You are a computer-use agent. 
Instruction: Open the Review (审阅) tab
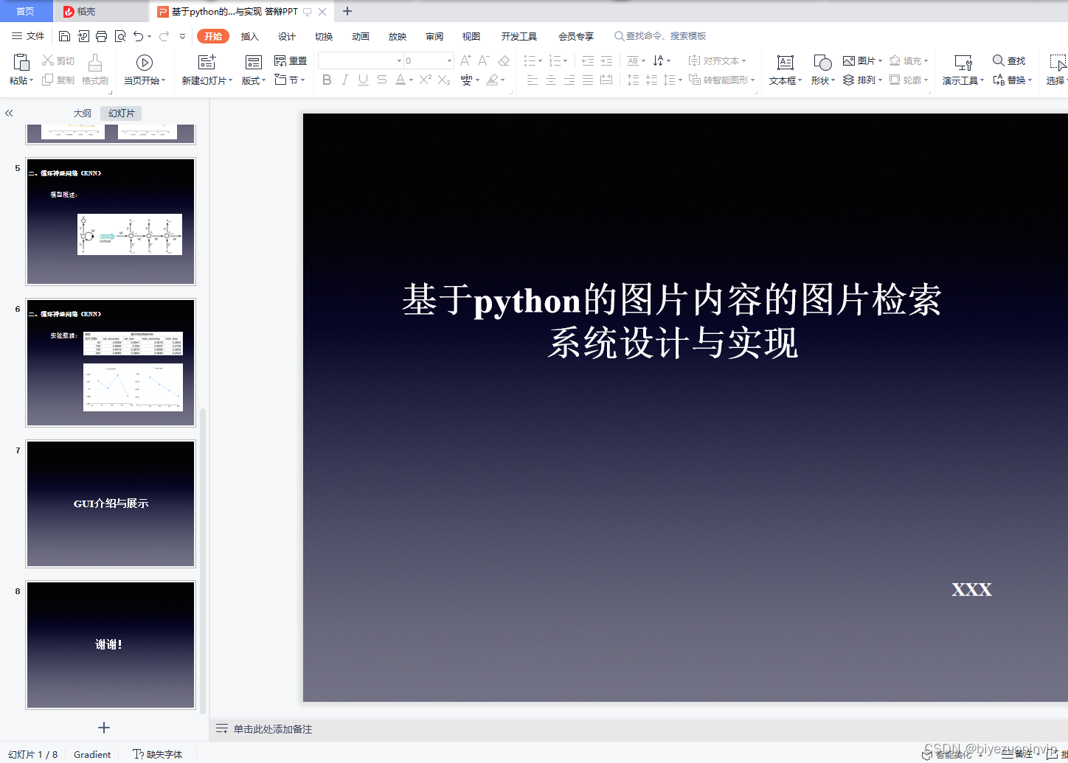[x=434, y=36]
